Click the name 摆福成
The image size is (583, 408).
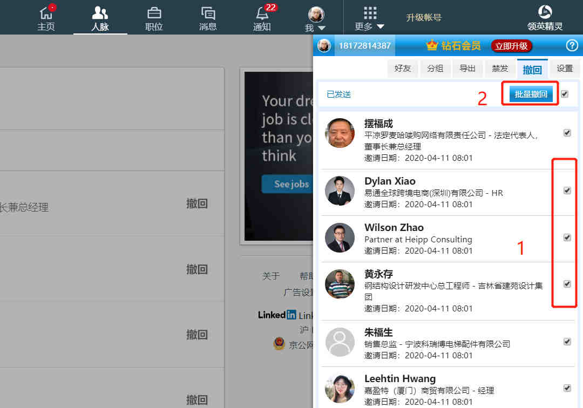[378, 124]
